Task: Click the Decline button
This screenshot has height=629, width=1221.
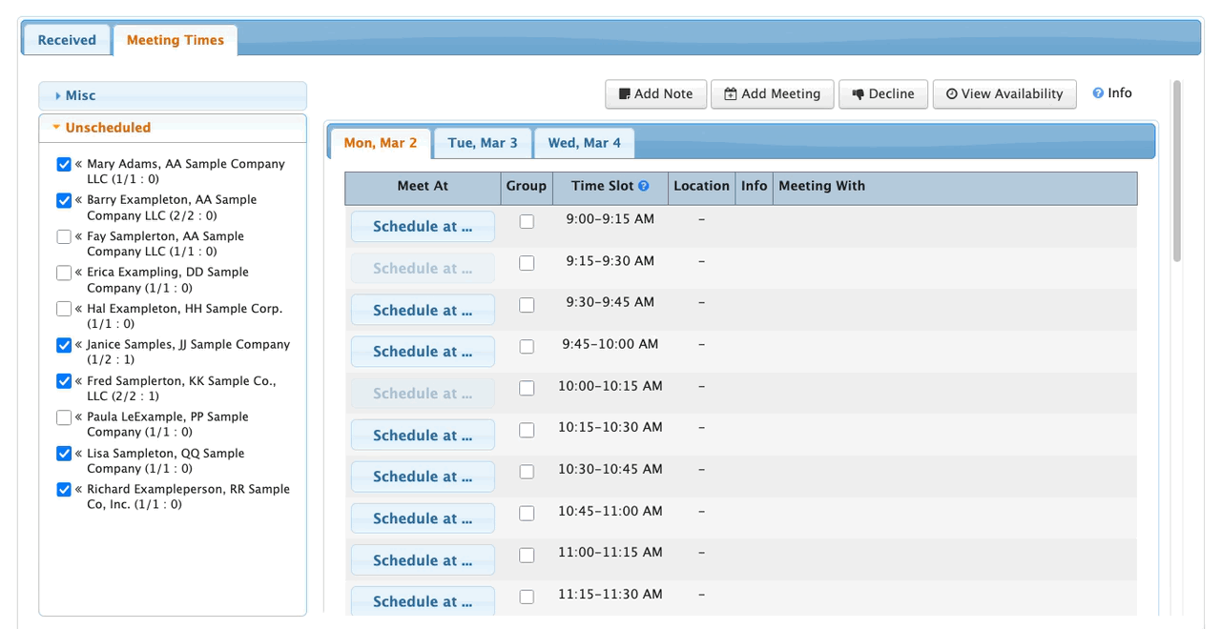Action: coord(883,94)
